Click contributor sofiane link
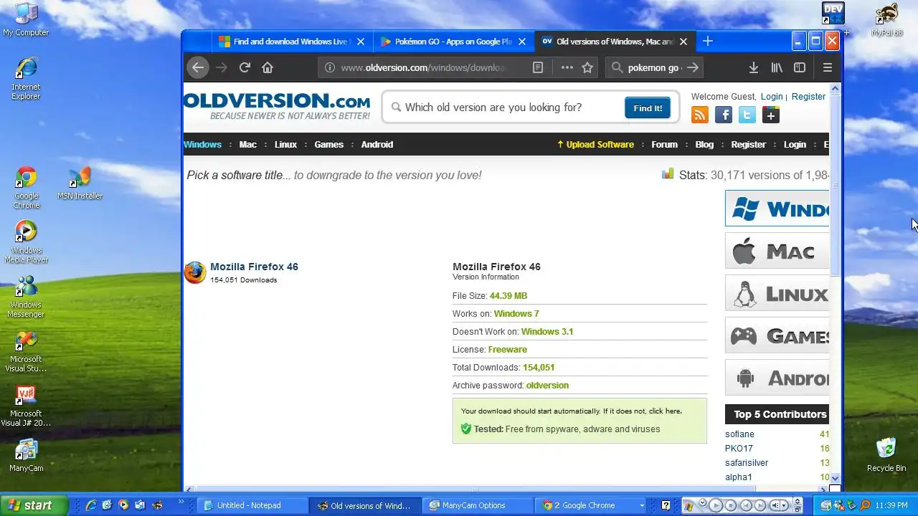 (x=739, y=434)
